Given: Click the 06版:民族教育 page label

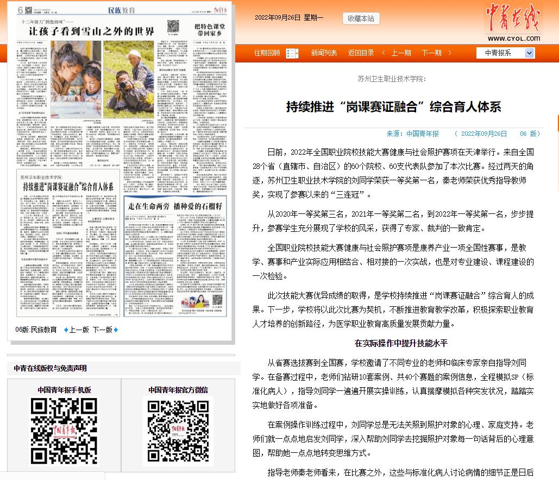Looking at the screenshot, I should 36,330.
